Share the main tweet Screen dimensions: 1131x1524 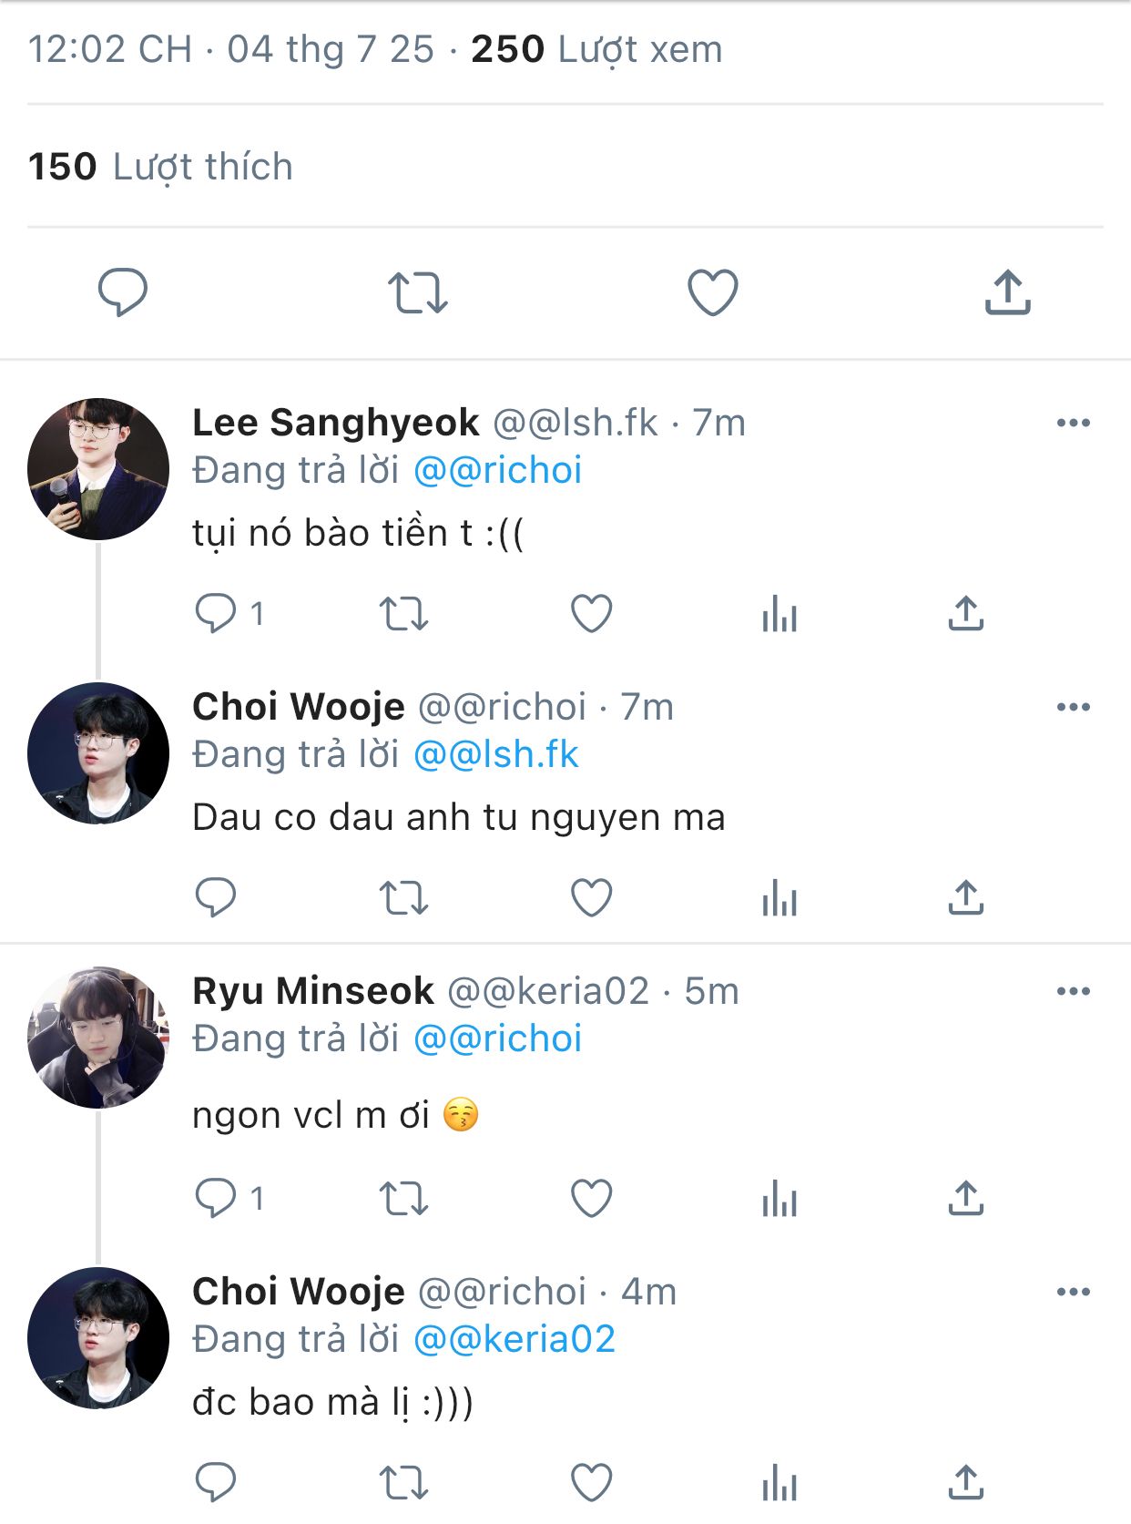tap(1007, 292)
